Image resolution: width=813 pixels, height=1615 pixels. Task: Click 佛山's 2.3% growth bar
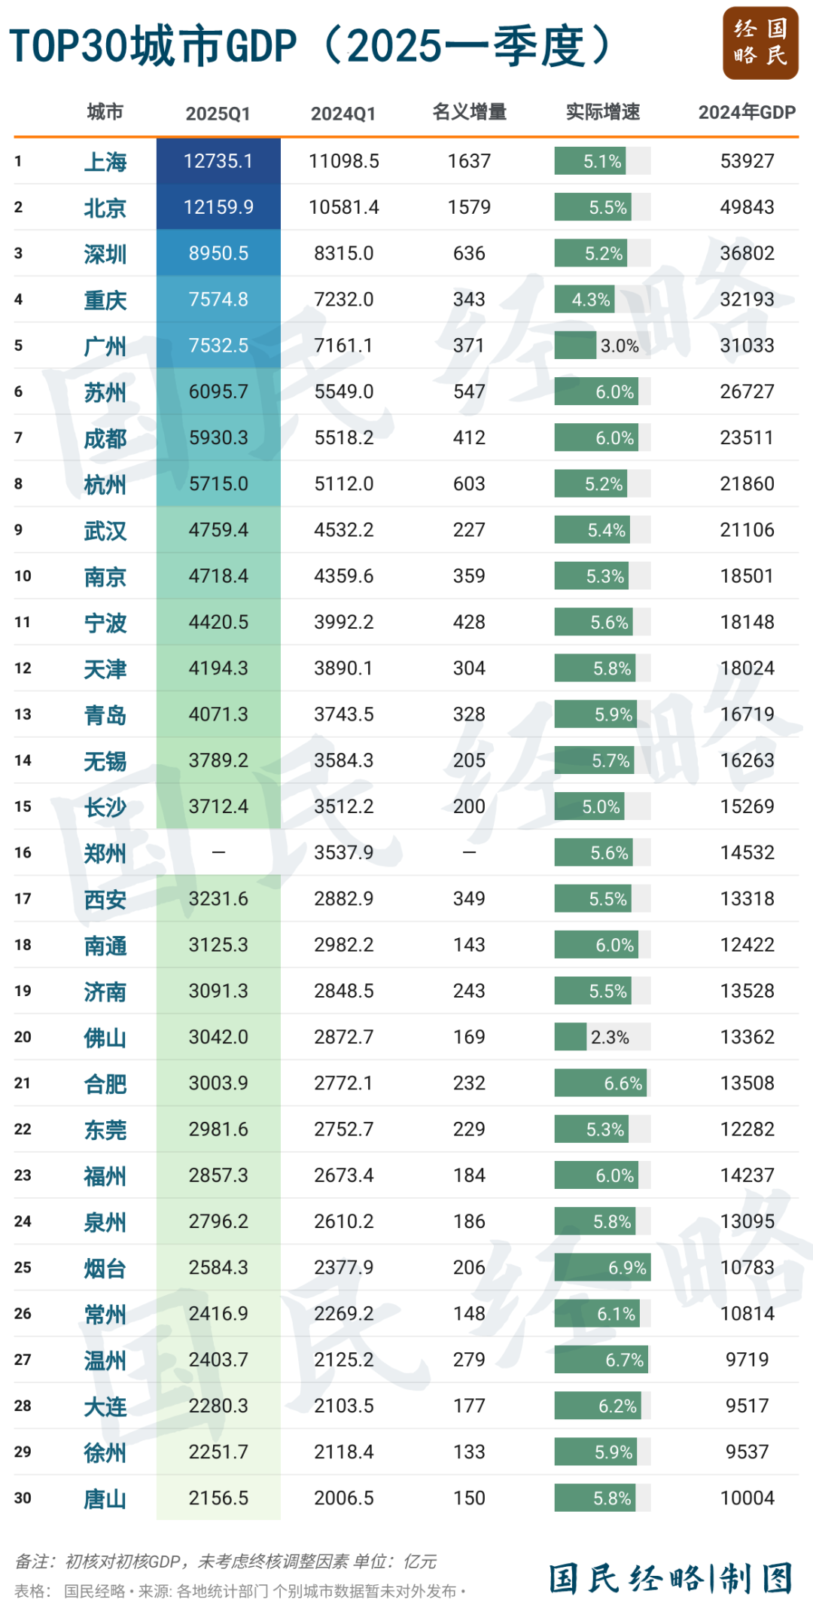(x=571, y=1038)
